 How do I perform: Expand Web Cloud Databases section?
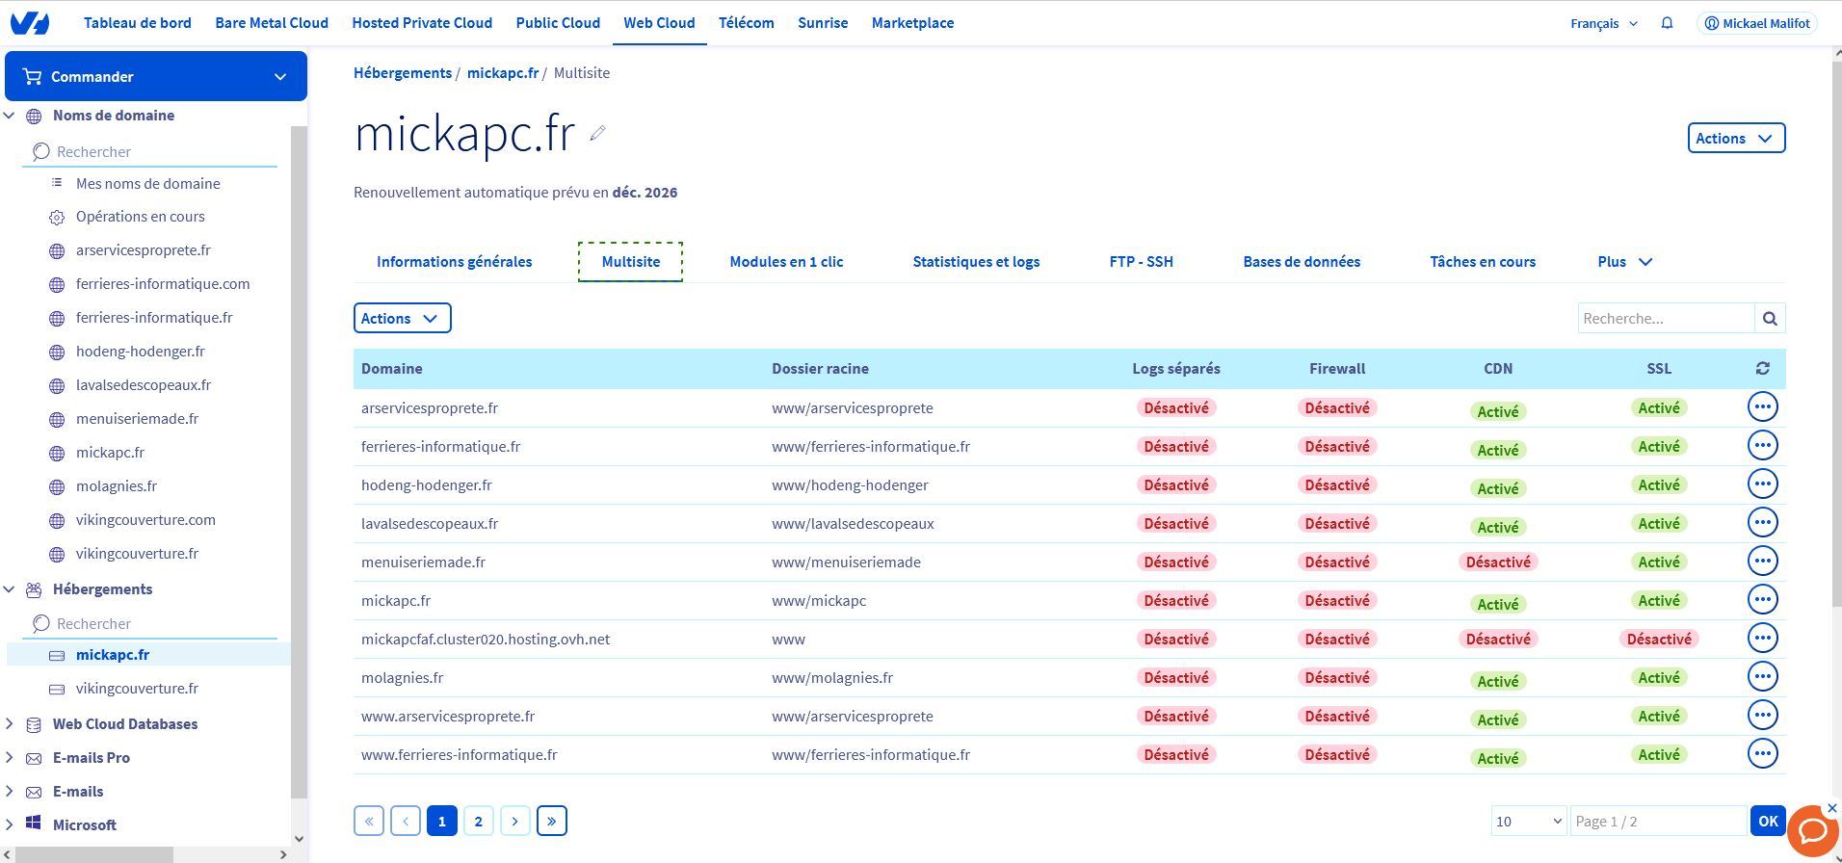click(10, 724)
